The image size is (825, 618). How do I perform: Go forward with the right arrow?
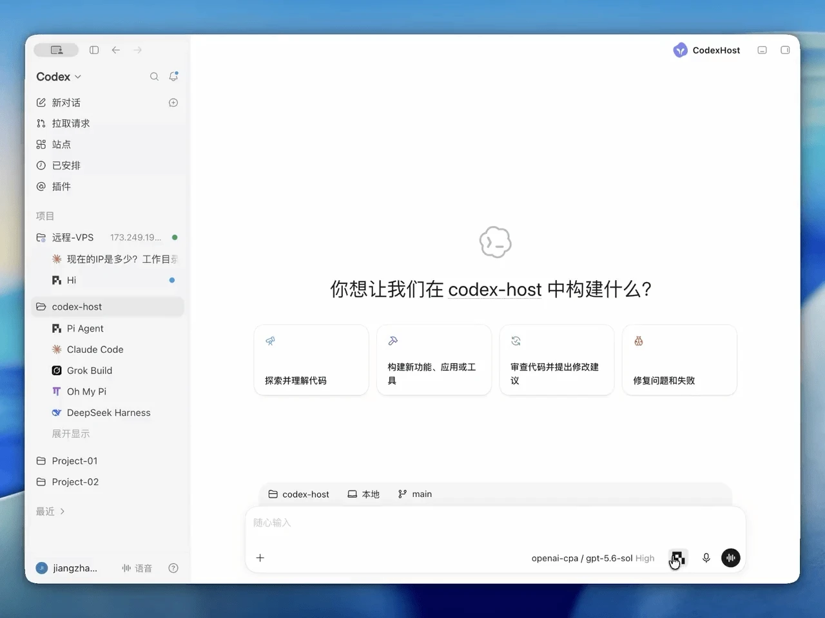point(137,50)
